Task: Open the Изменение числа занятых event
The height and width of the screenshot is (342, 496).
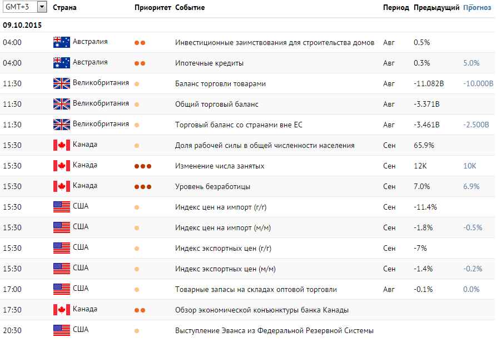Action: click(220, 166)
